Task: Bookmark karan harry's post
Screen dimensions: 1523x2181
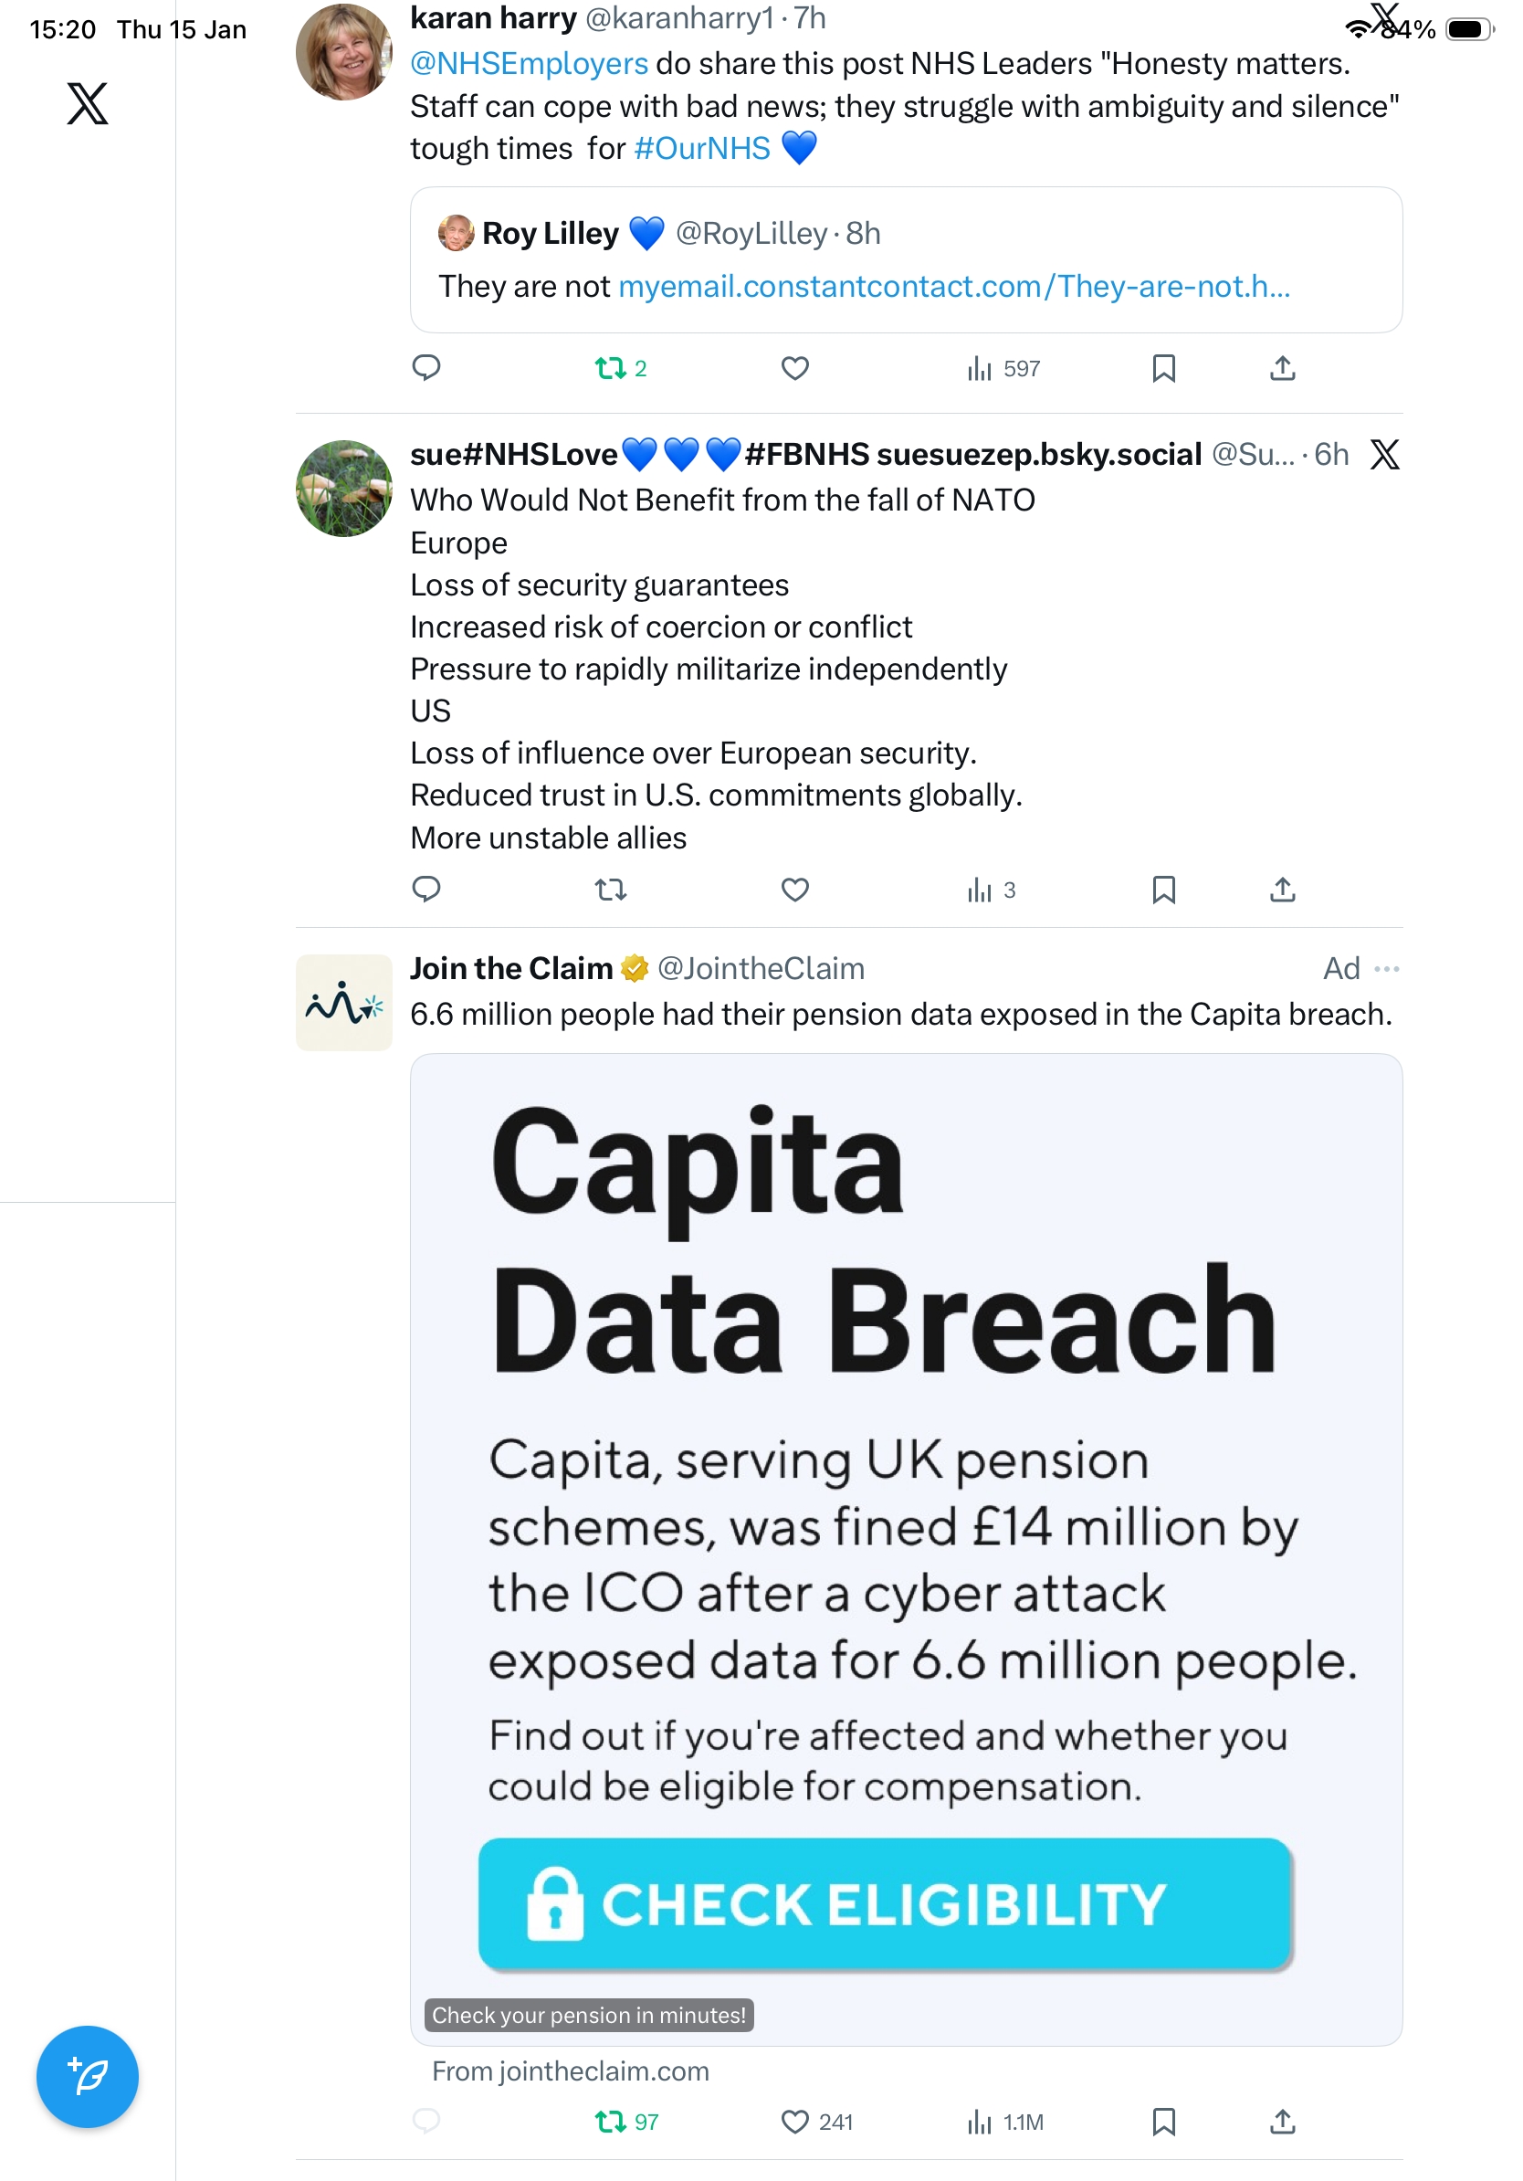Action: tap(1163, 368)
